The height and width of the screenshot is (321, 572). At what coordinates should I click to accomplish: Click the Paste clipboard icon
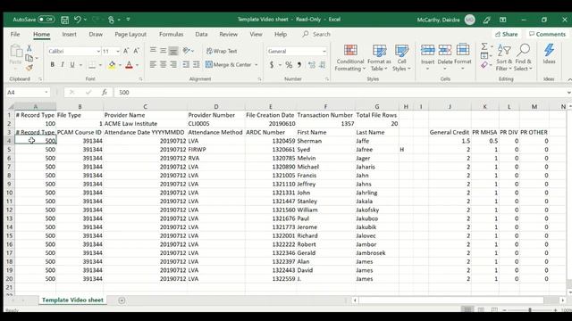pyautogui.click(x=16, y=52)
